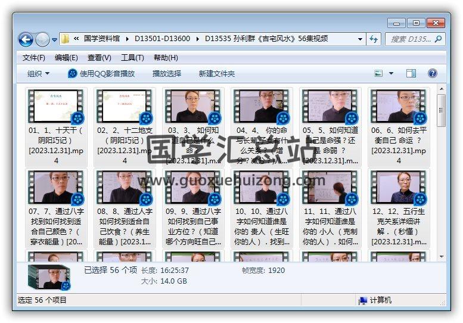Close the explorer window
The height and width of the screenshot is (323, 463).
tap(436, 23)
